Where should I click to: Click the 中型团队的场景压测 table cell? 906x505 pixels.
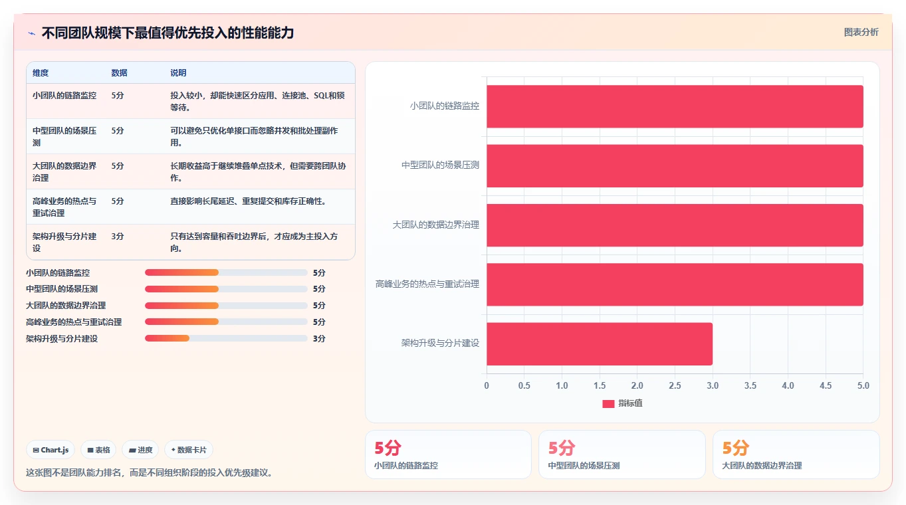(64, 136)
